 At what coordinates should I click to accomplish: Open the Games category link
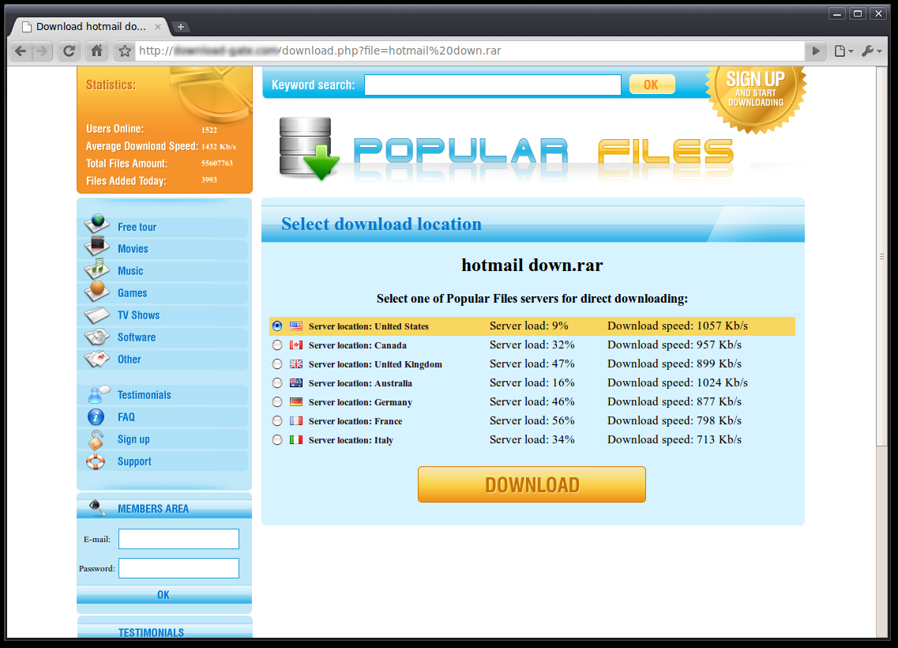(x=133, y=292)
